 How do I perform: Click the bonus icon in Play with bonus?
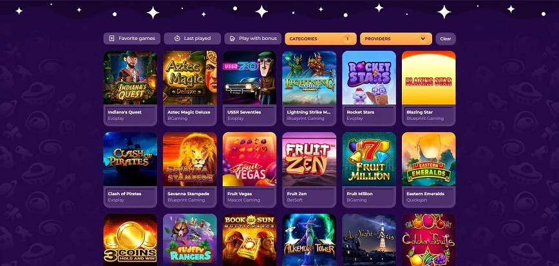coord(232,39)
